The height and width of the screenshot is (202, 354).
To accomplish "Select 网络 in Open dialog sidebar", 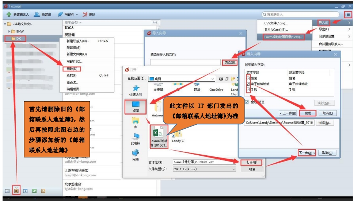I will (x=136, y=155).
